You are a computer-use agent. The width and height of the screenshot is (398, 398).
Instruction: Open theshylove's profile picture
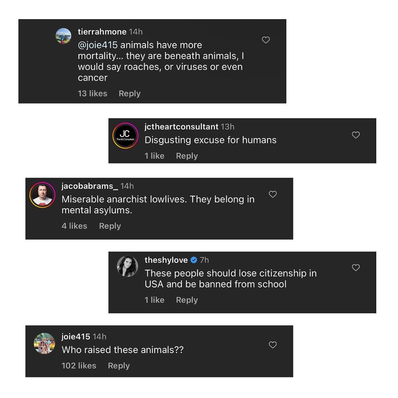pyautogui.click(x=128, y=266)
